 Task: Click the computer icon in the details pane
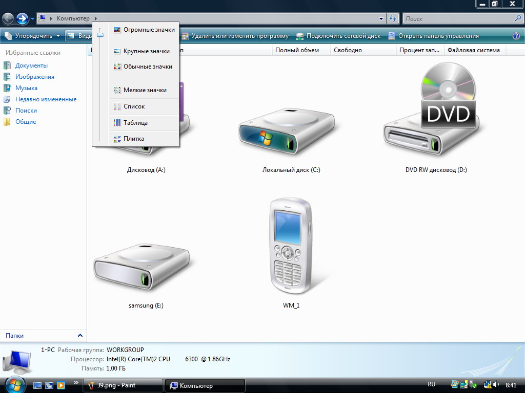(17, 362)
